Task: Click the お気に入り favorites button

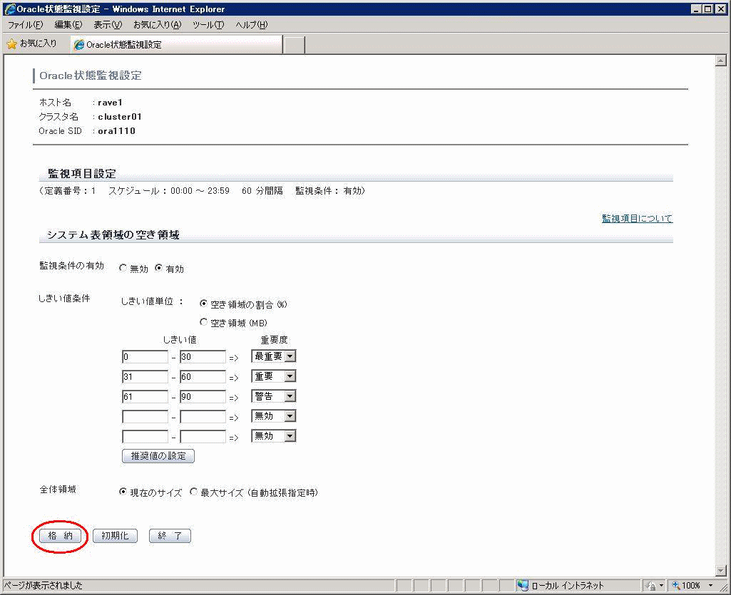Action: click(31, 43)
